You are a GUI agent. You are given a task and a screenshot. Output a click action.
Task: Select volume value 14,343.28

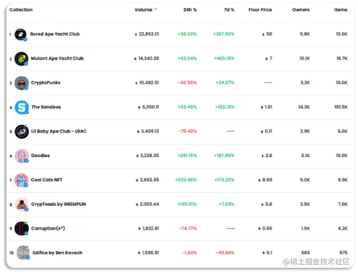(148, 58)
